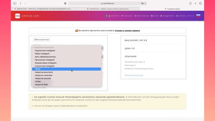Click the SMM100 infinity logo
This screenshot has width=215, height=121.
[x=17, y=16]
